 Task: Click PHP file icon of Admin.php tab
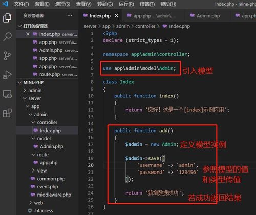coord(193,16)
